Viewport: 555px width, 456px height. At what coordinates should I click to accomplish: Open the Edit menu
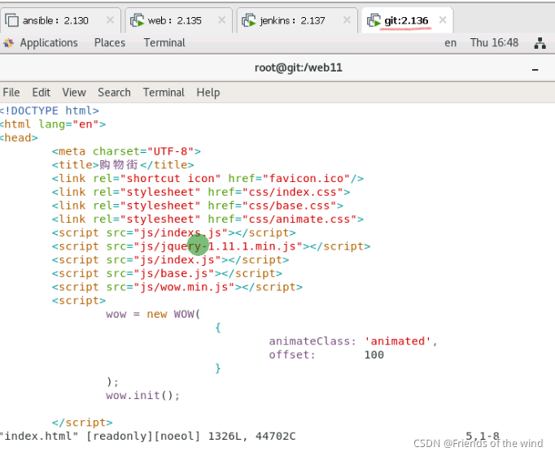[41, 93]
